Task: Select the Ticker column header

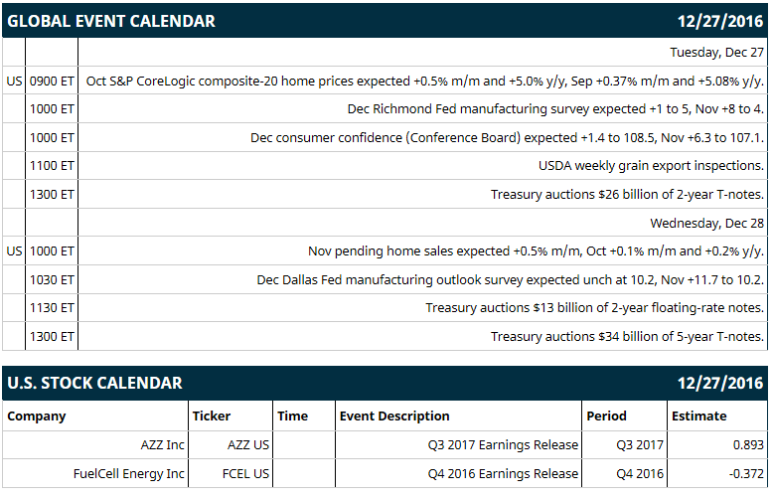Action: coord(211,416)
